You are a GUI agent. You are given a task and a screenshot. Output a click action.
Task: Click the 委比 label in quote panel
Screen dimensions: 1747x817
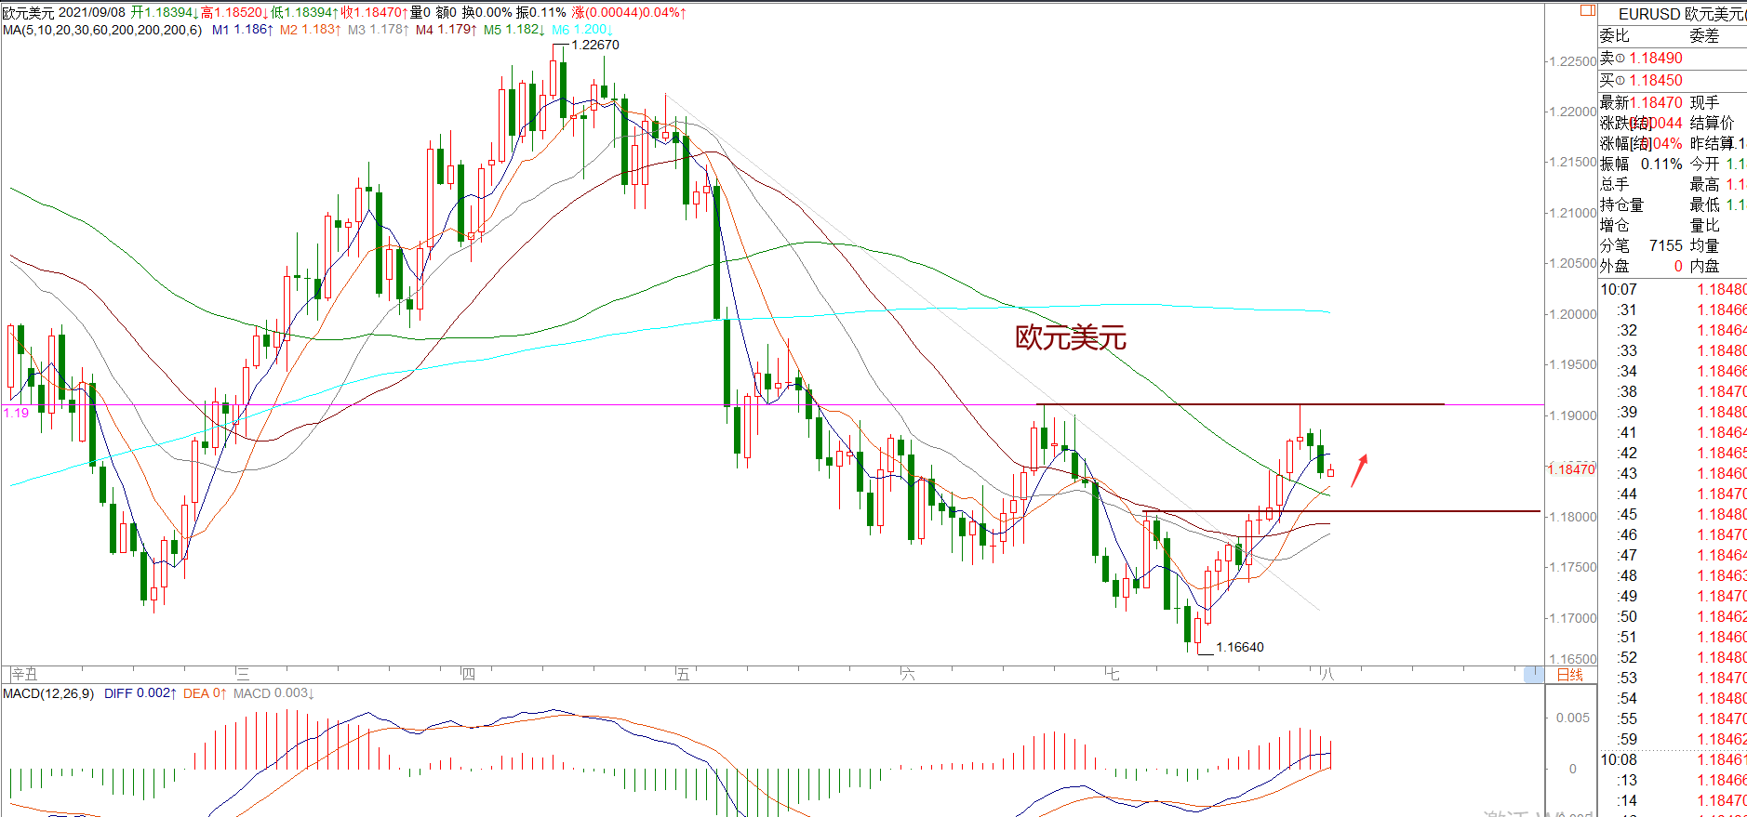1615,35
